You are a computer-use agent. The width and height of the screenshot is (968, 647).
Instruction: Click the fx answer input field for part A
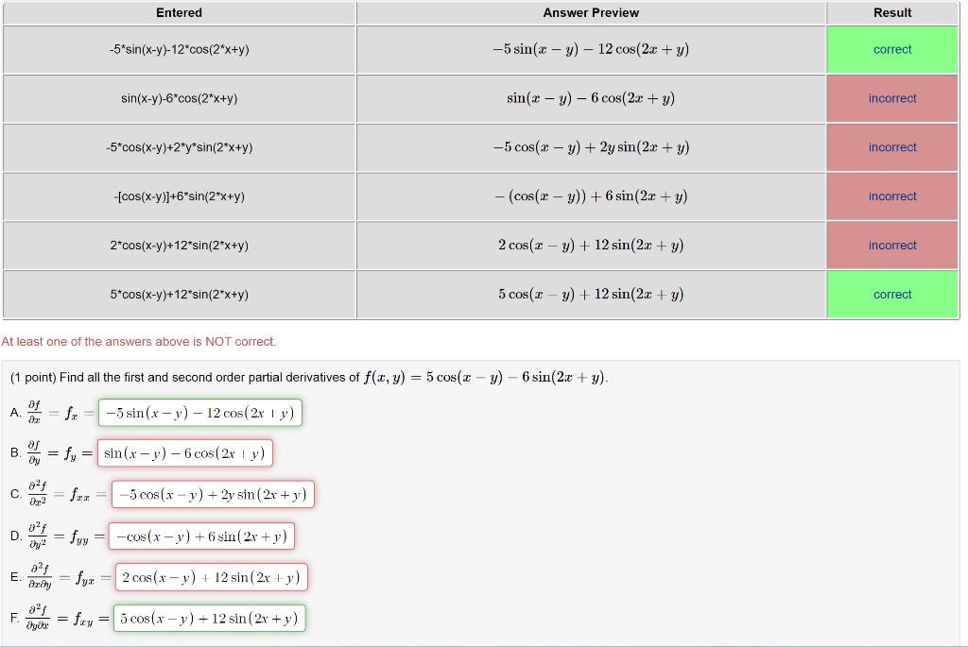tap(200, 413)
